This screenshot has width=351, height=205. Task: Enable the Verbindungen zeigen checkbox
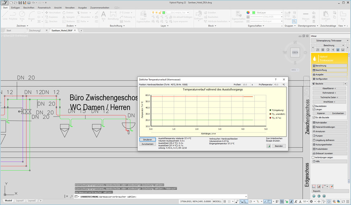pos(313,158)
